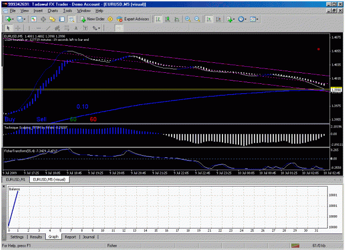Open the Terminal window icon
Screen dimensions: 345x250
[x=62, y=19]
